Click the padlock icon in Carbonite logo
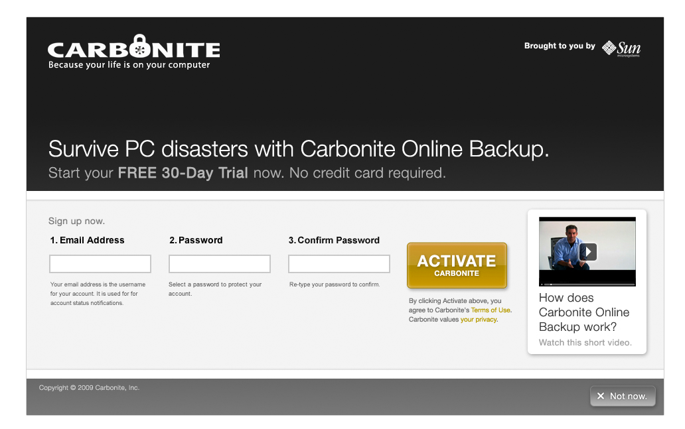 tap(138, 46)
